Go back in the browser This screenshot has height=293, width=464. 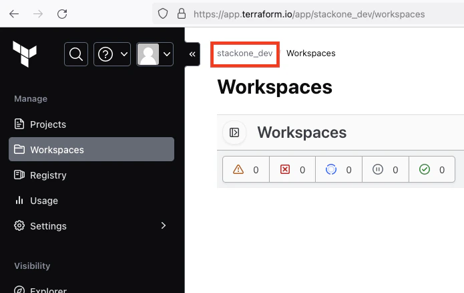click(14, 14)
